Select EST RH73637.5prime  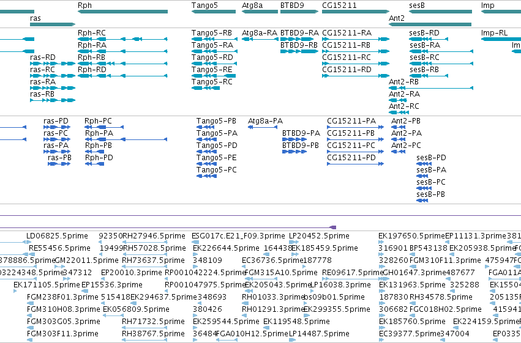153,260
